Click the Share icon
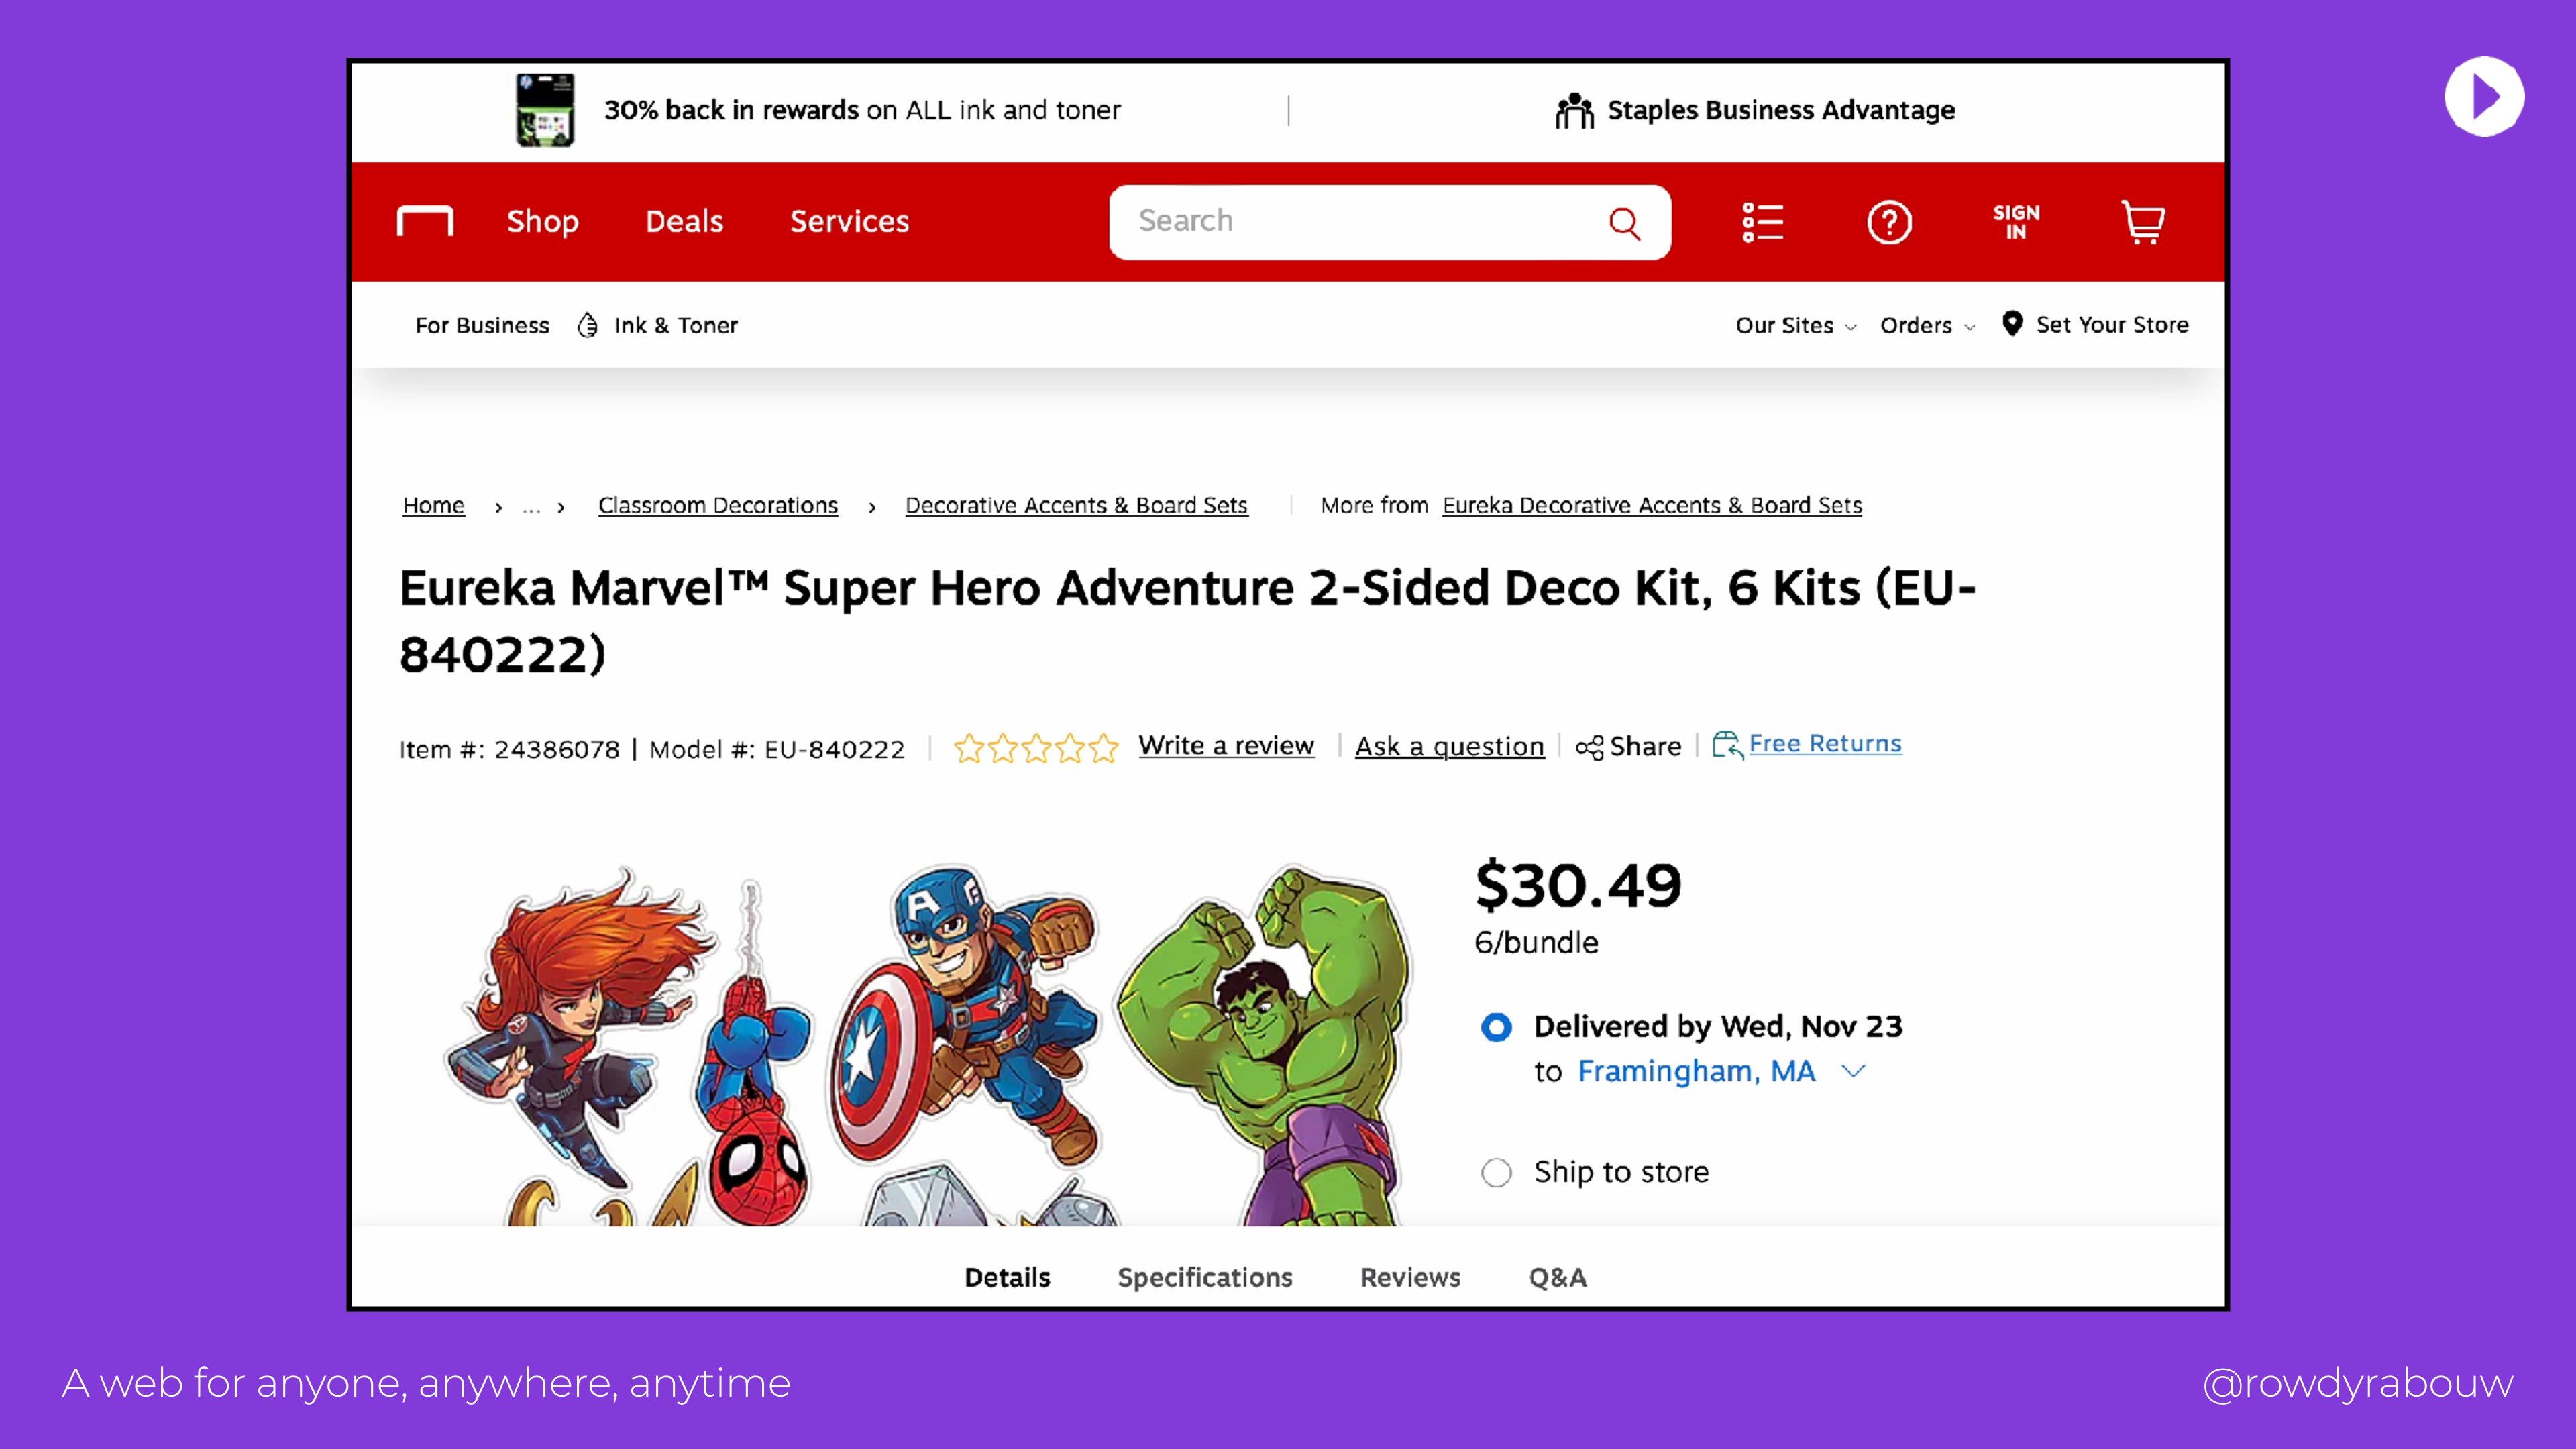Image resolution: width=2576 pixels, height=1449 pixels. (1589, 747)
